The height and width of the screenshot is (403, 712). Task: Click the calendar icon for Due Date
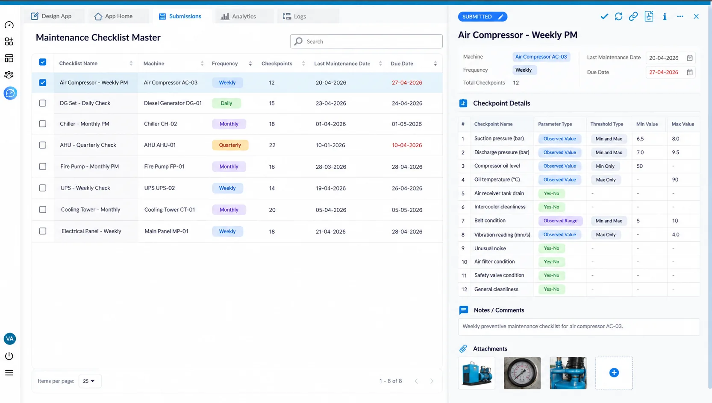pyautogui.click(x=689, y=73)
